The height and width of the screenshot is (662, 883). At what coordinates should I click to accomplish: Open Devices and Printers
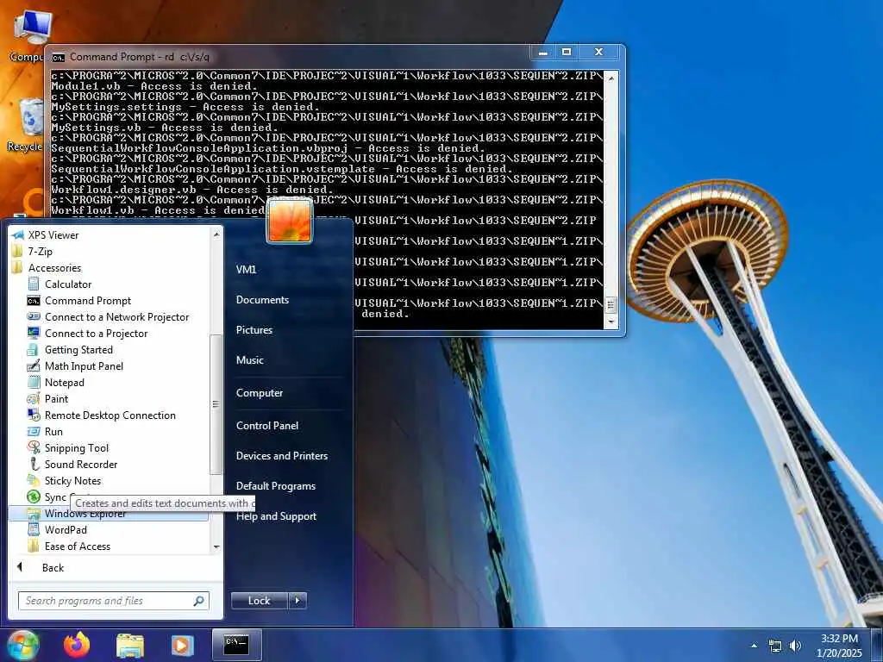pos(282,455)
